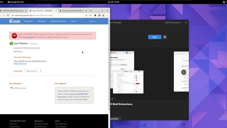The width and height of the screenshot is (227, 128).
Task: Click the reload page icon in Chrome
Action: coord(8,15)
